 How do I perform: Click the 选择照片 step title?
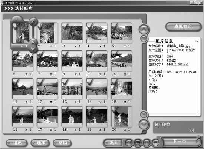[x=23, y=9]
